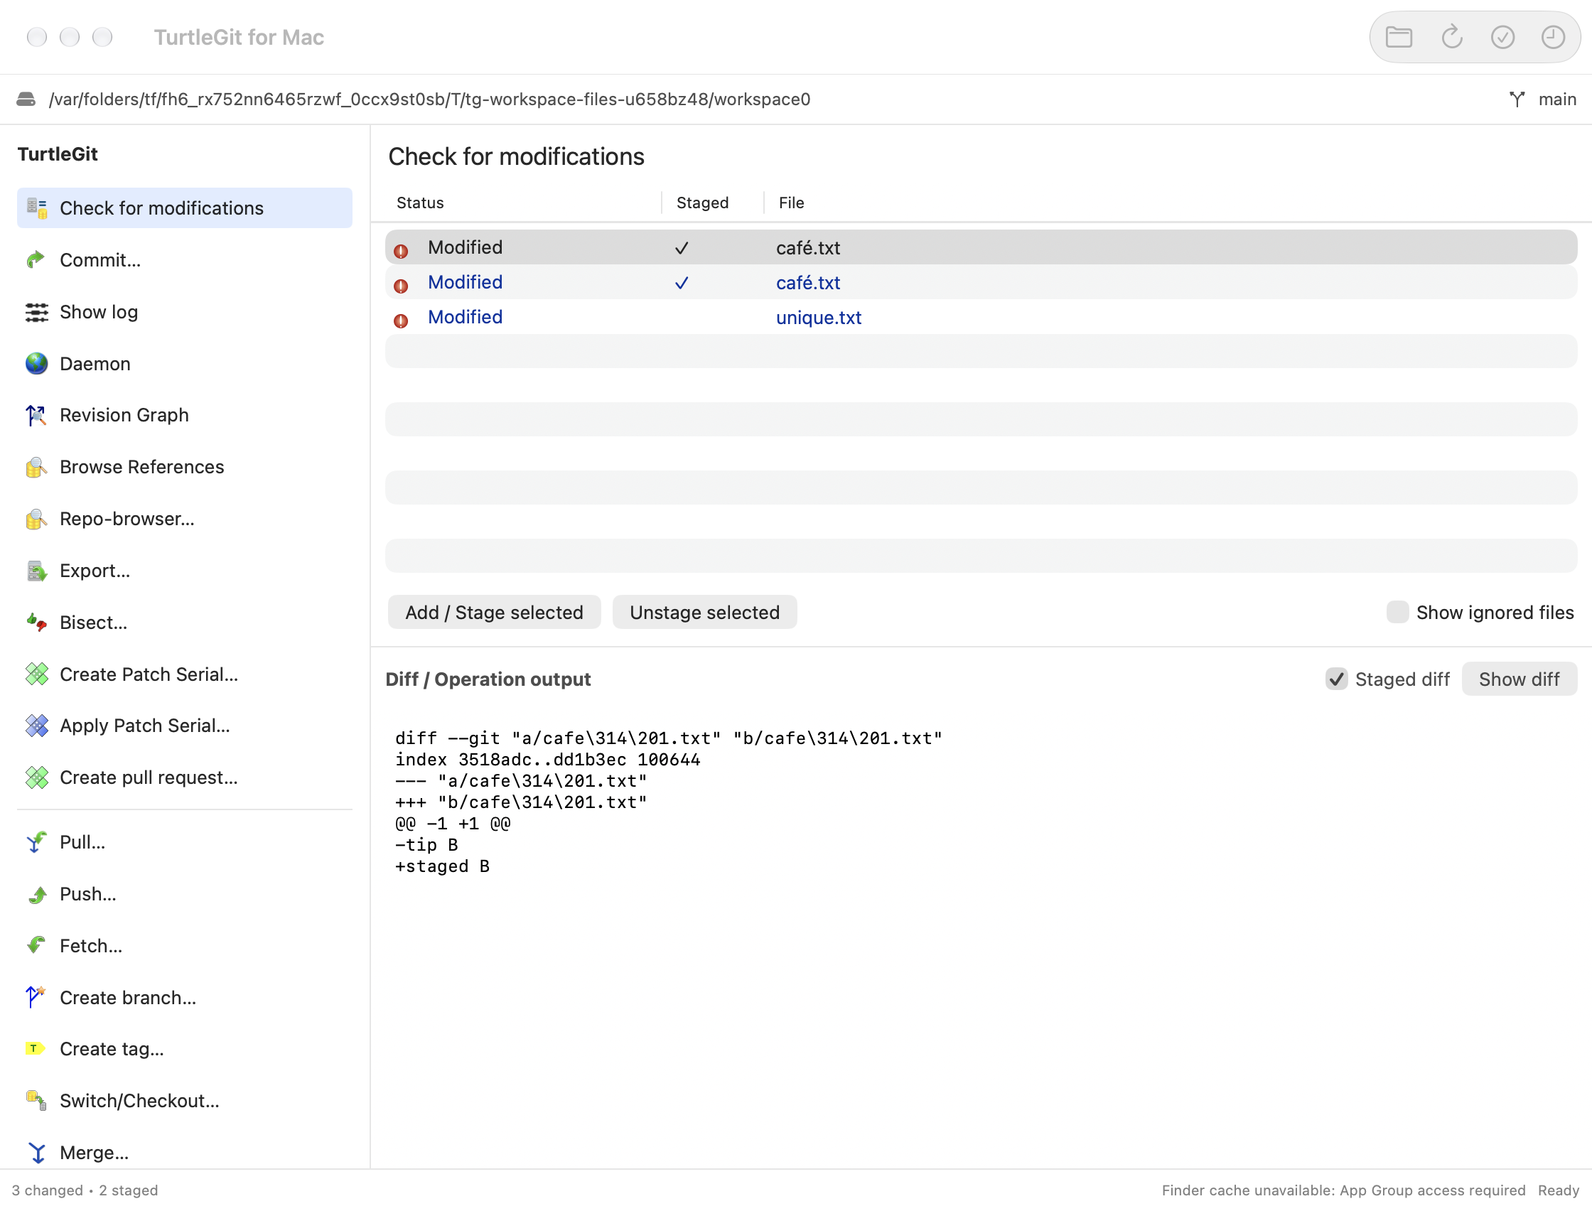This screenshot has width=1592, height=1211.
Task: Open Export... sidebar entry
Action: pos(185,571)
